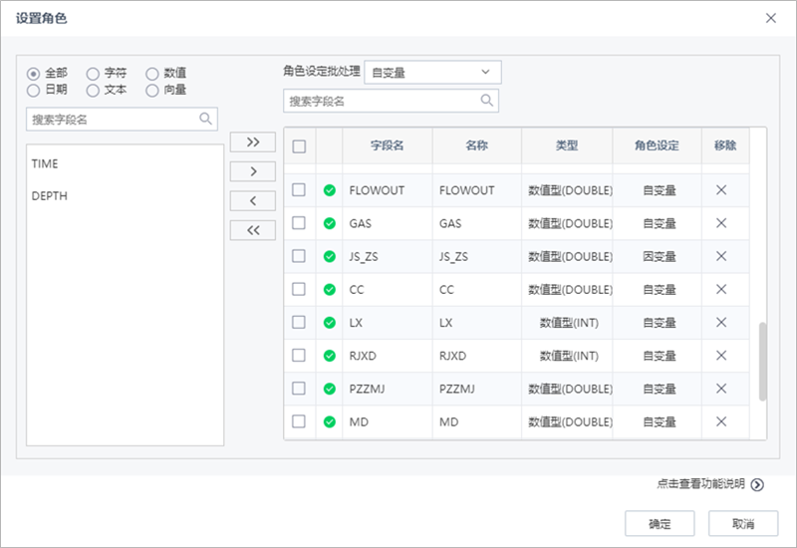The height and width of the screenshot is (548, 797).
Task: Change role setting of LX row
Action: coord(659,323)
